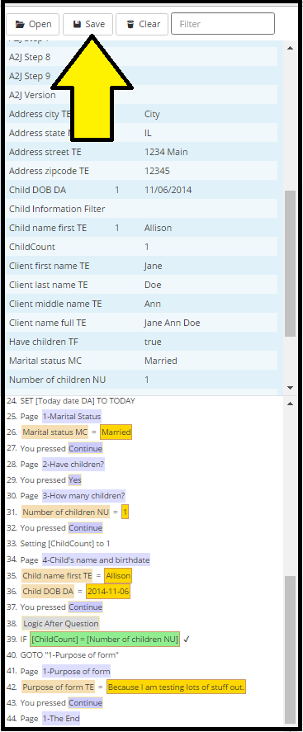Select the A2J Step 8 variable row
This screenshot has height=732, width=303.
(141, 58)
